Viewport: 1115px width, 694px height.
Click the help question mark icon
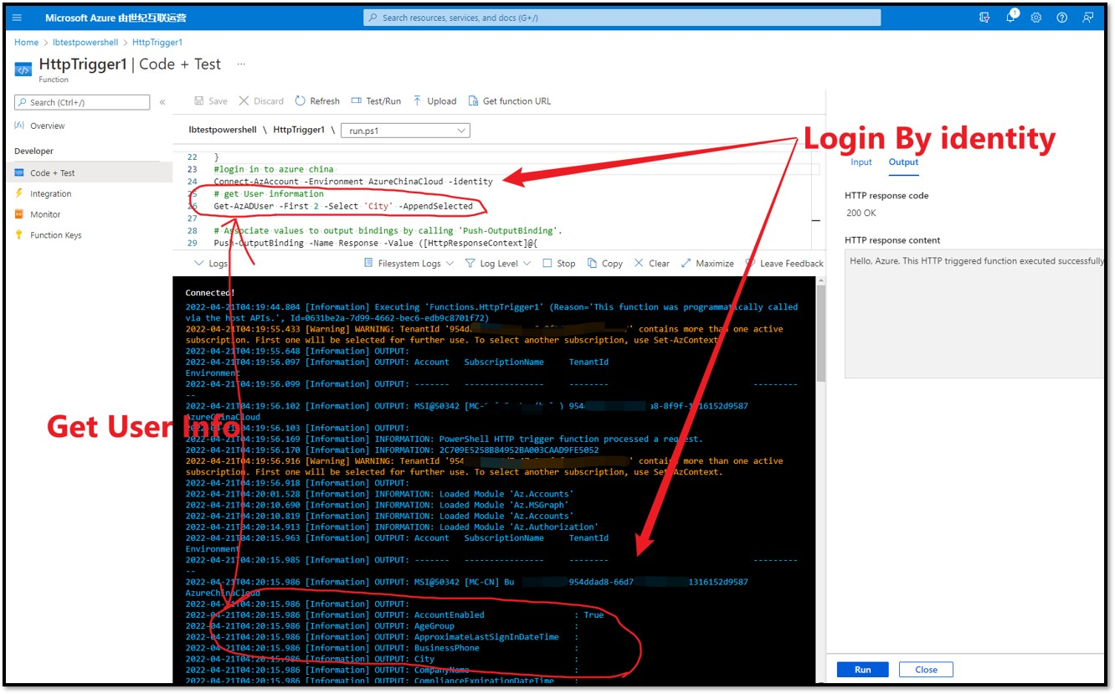(1061, 18)
